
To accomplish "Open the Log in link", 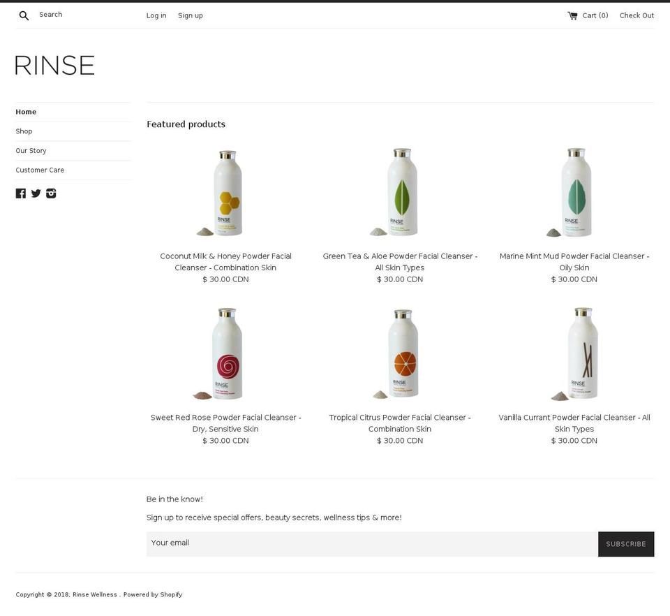I will [x=156, y=15].
